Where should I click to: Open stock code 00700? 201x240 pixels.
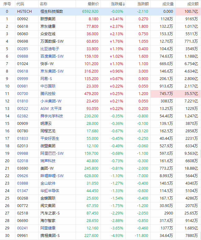tap(22, 94)
